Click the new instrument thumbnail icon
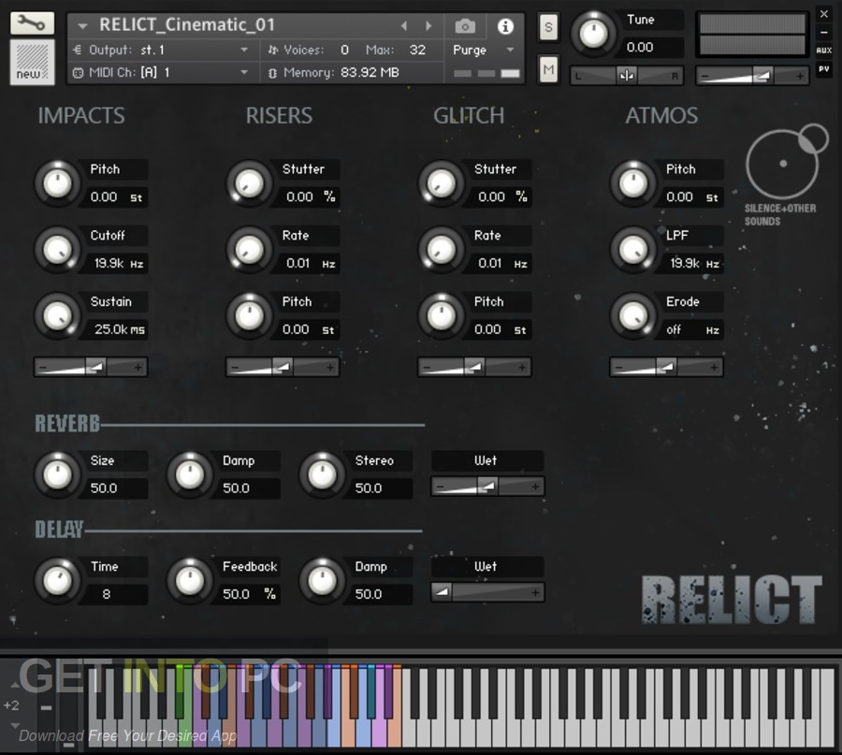 click(32, 63)
